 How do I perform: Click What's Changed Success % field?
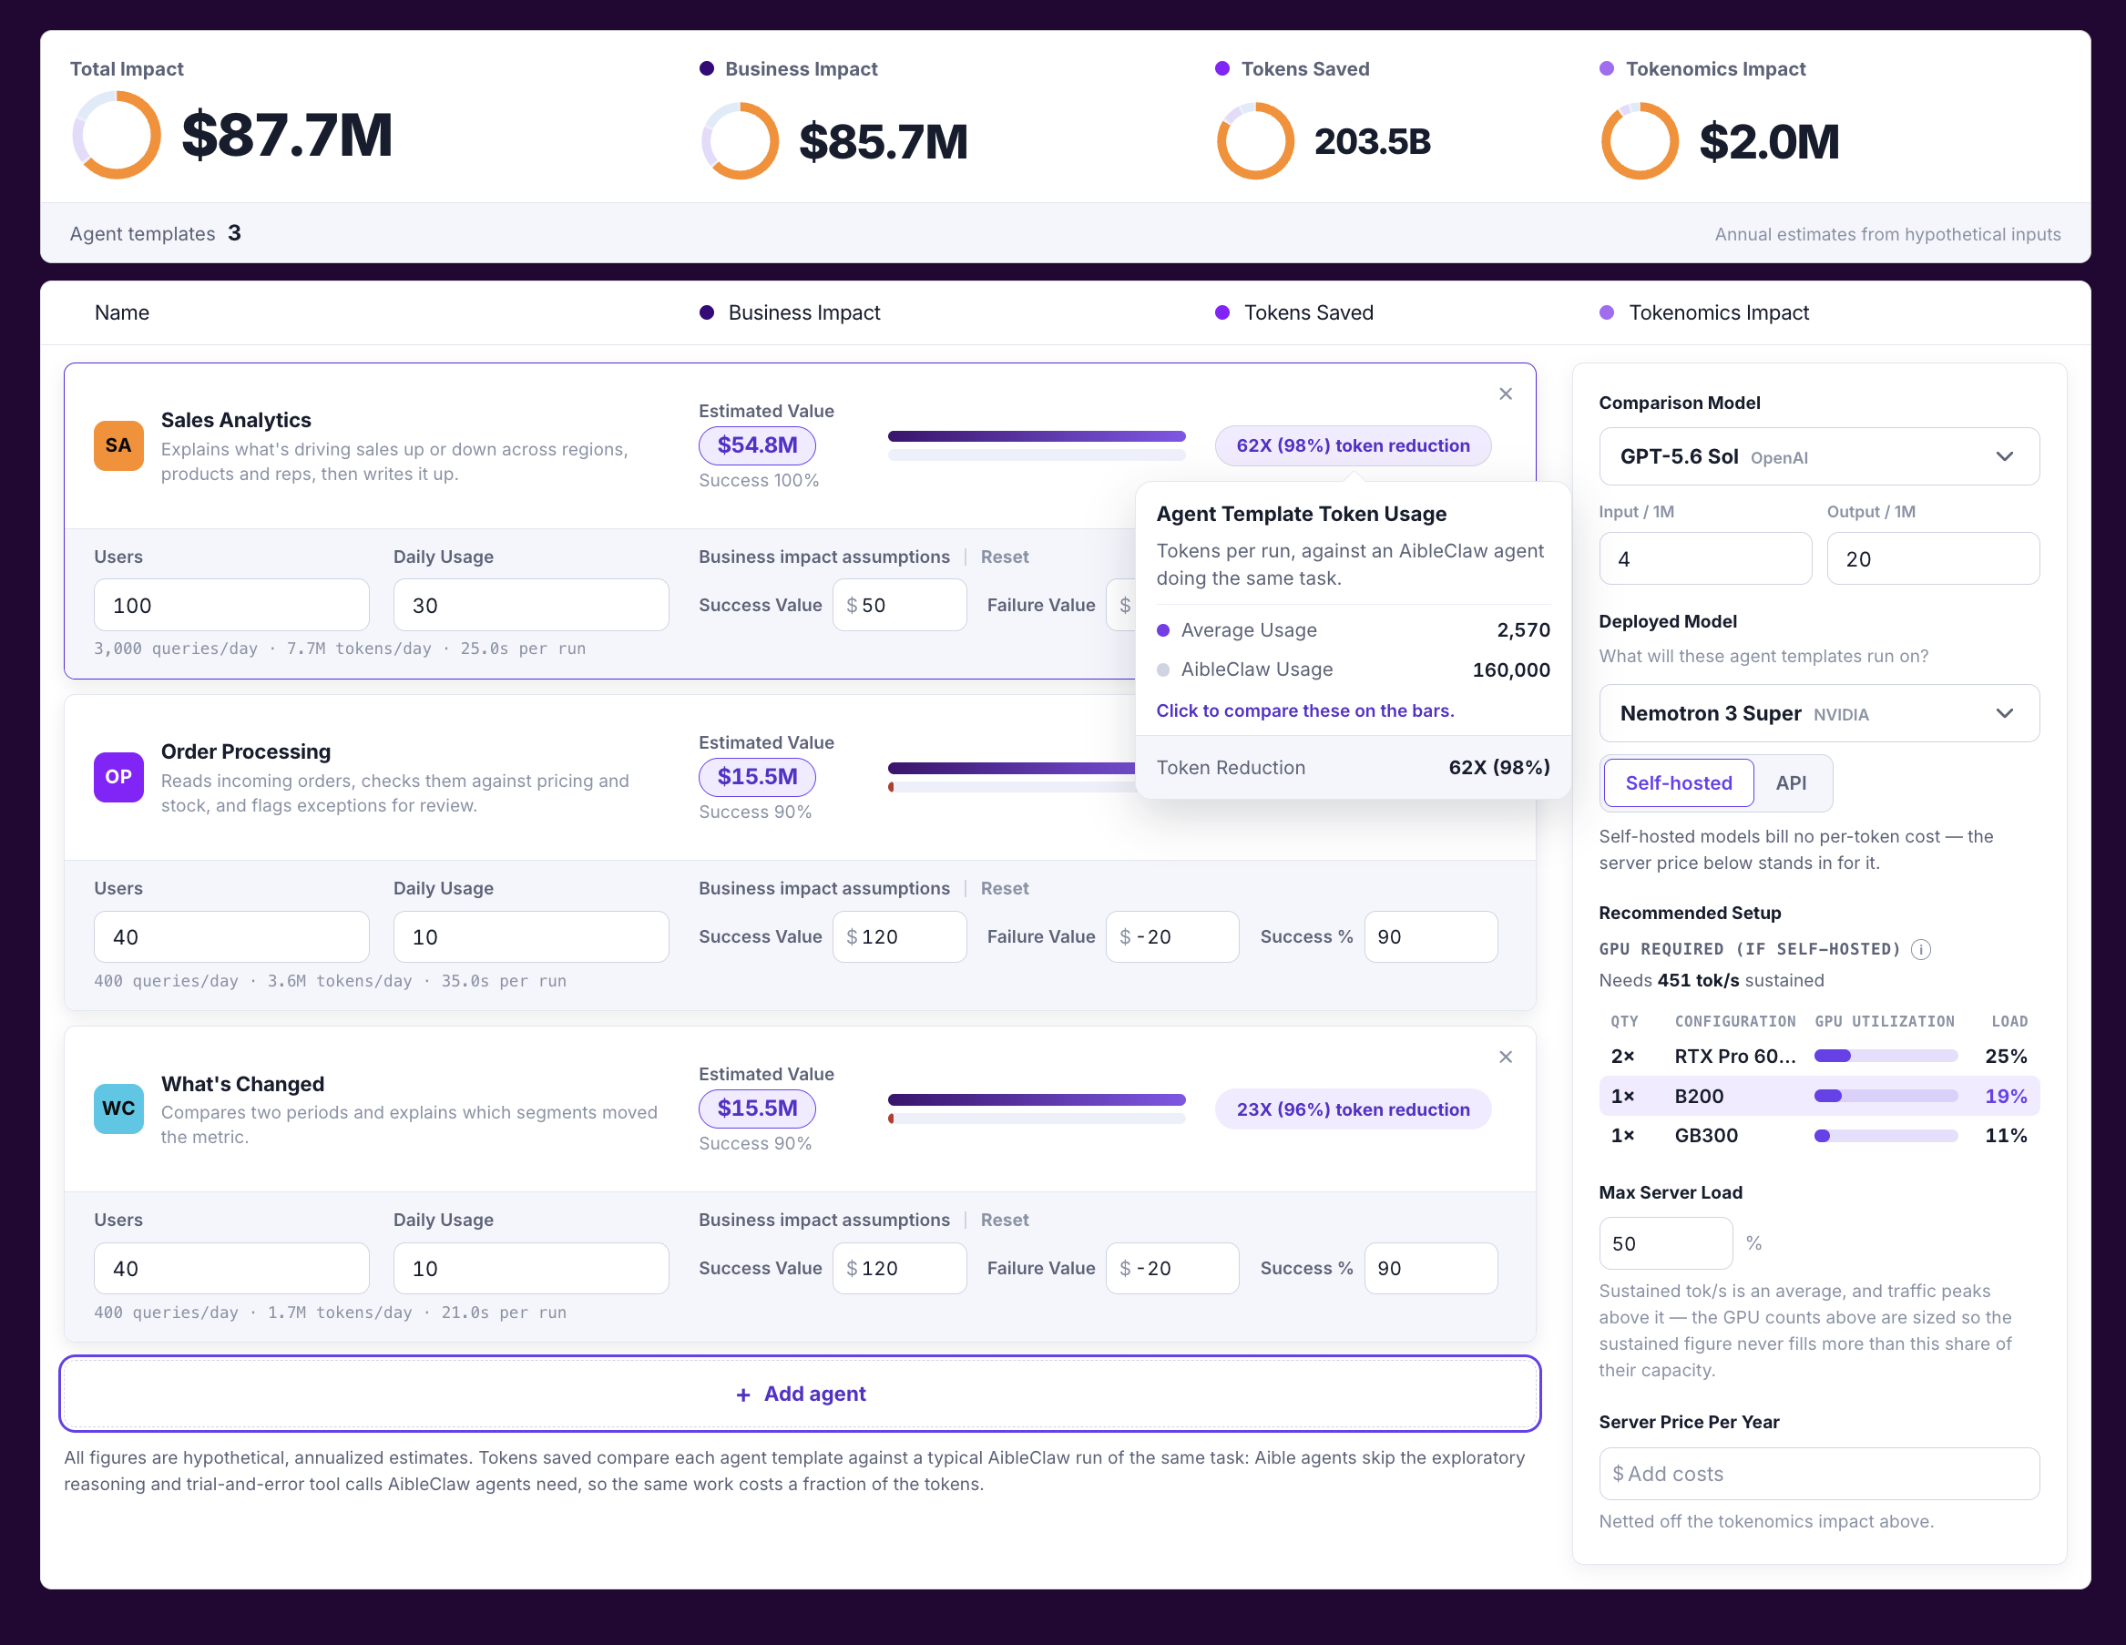pos(1430,1268)
